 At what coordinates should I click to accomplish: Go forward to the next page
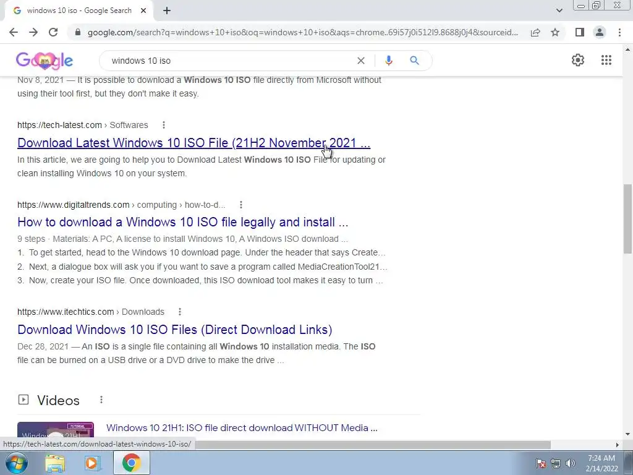pyautogui.click(x=33, y=32)
